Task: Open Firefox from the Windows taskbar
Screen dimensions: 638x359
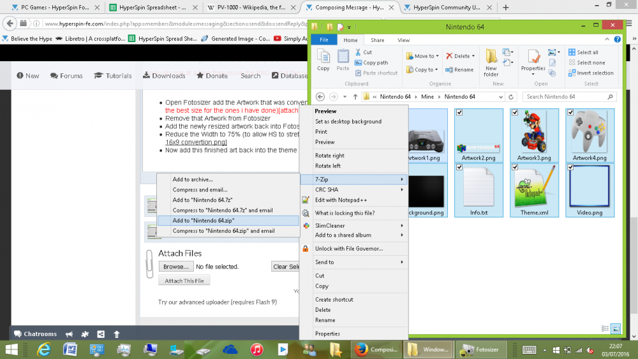Action: [376, 349]
